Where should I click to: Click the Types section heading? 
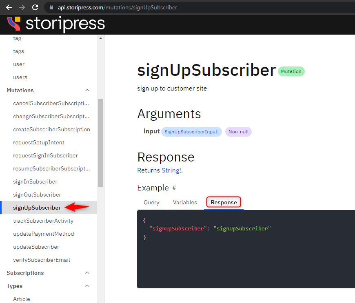pyautogui.click(x=15, y=286)
